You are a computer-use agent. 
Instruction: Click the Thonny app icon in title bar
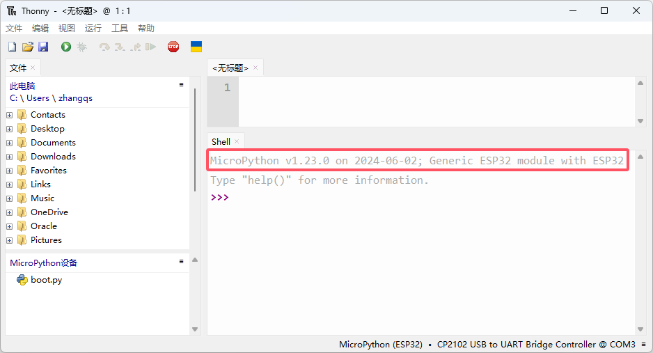pos(12,11)
